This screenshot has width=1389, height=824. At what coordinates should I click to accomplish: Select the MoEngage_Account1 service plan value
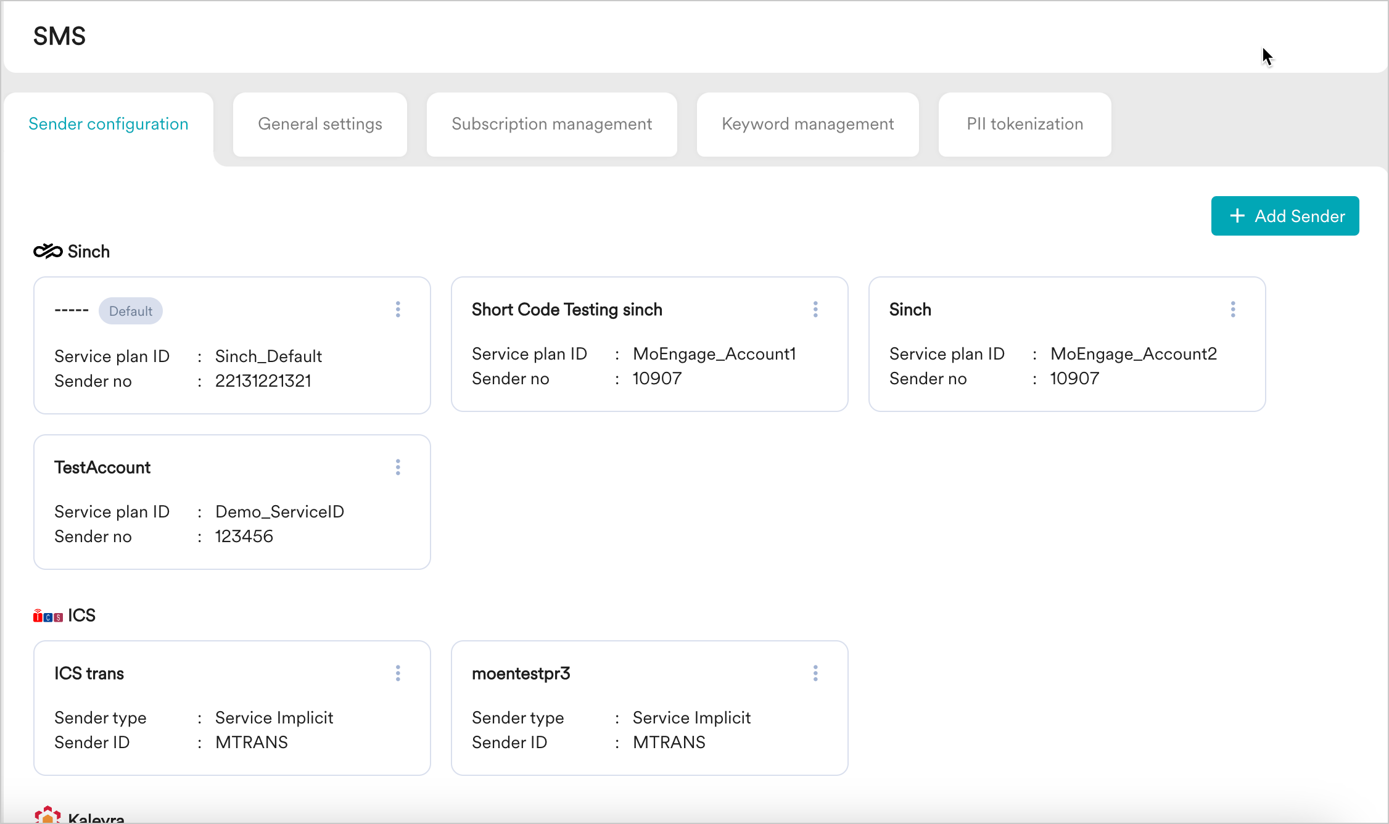714,354
